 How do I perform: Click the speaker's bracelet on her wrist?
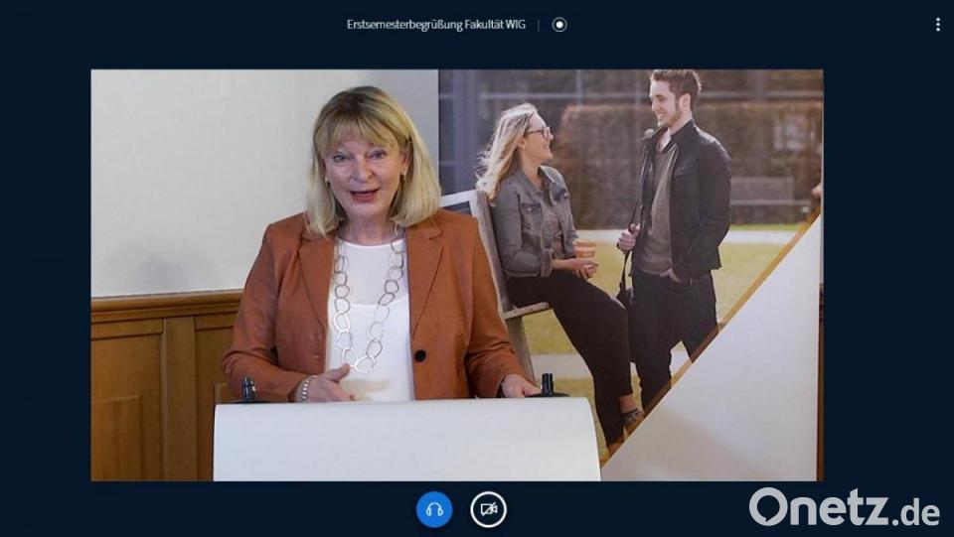[x=306, y=388]
